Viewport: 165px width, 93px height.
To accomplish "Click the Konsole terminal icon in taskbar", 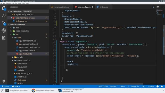I will [x=7, y=90].
